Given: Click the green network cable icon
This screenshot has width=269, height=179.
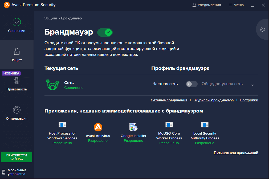Looking at the screenshot, I should point(52,85).
